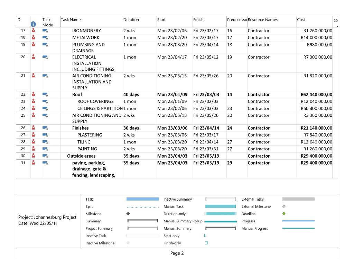The image size is (354, 274).
Task: Click the blue Task bar legend swatch
Action: point(143,199)
